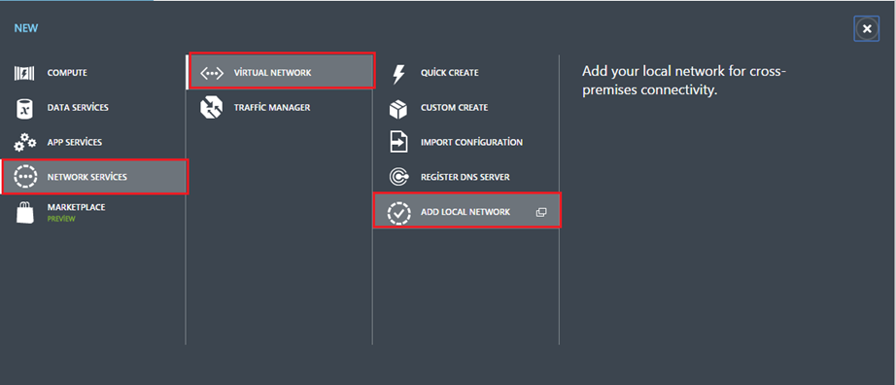Choose QUICK CREATE option
This screenshot has height=385, width=896.
tap(449, 73)
